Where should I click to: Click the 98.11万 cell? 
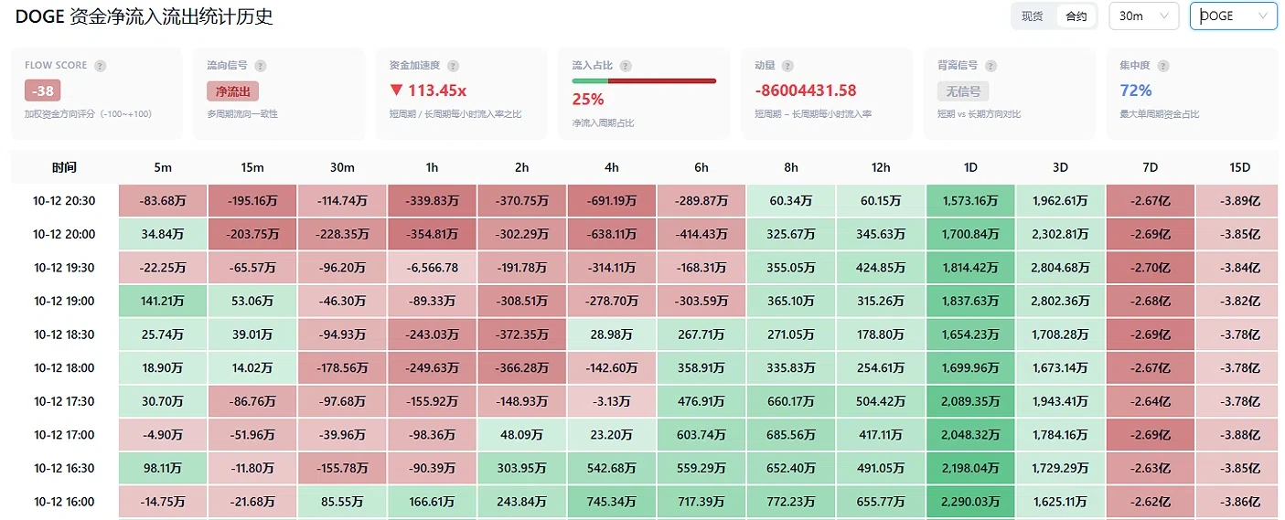[x=163, y=468]
